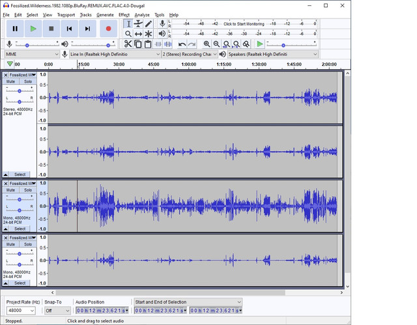Image resolution: width=417 pixels, height=325 pixels.
Task: Start recording with the red Record button
Action: click(109, 29)
